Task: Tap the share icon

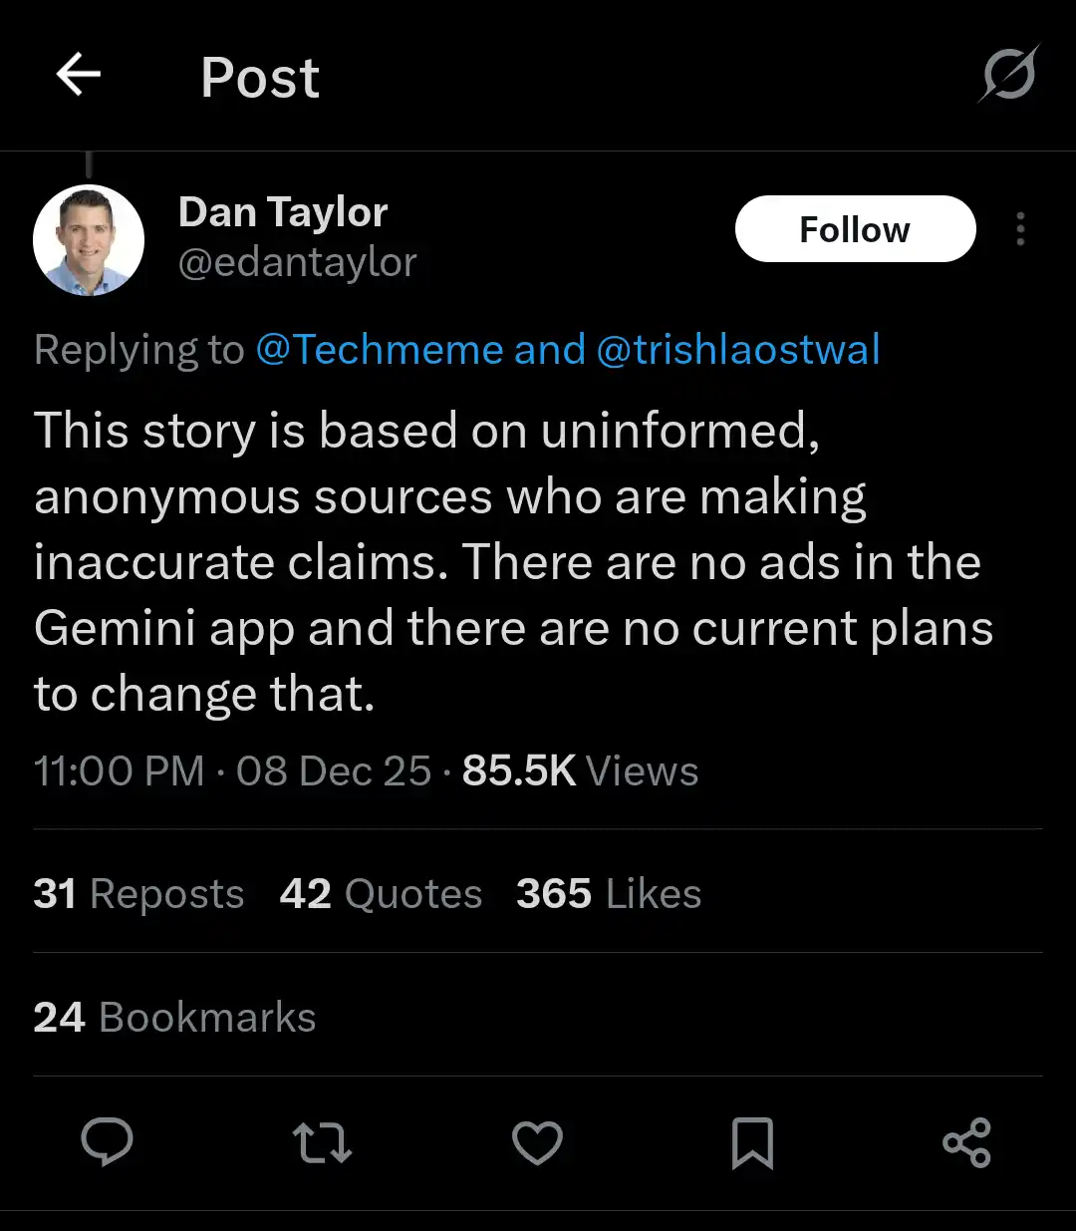Action: coord(966,1142)
